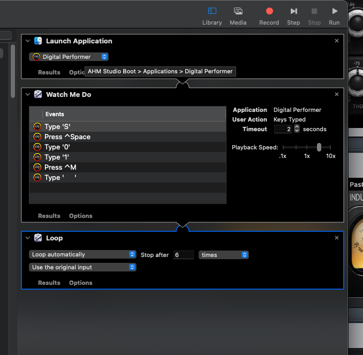Click the Digital Performer app icon in dropdown
The height and width of the screenshot is (355, 363).
(x=36, y=57)
